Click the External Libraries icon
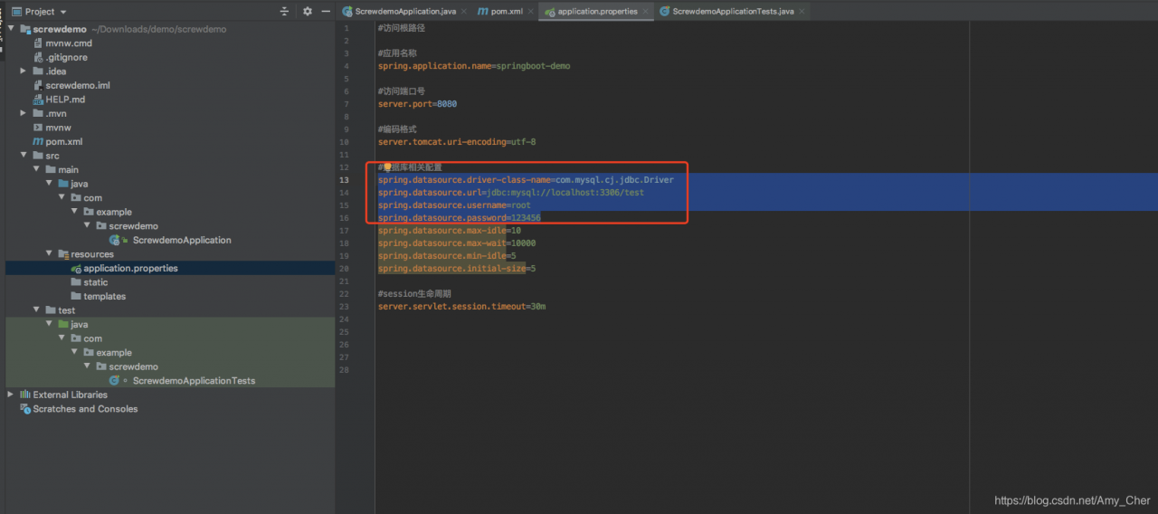The width and height of the screenshot is (1158, 514). 24,395
